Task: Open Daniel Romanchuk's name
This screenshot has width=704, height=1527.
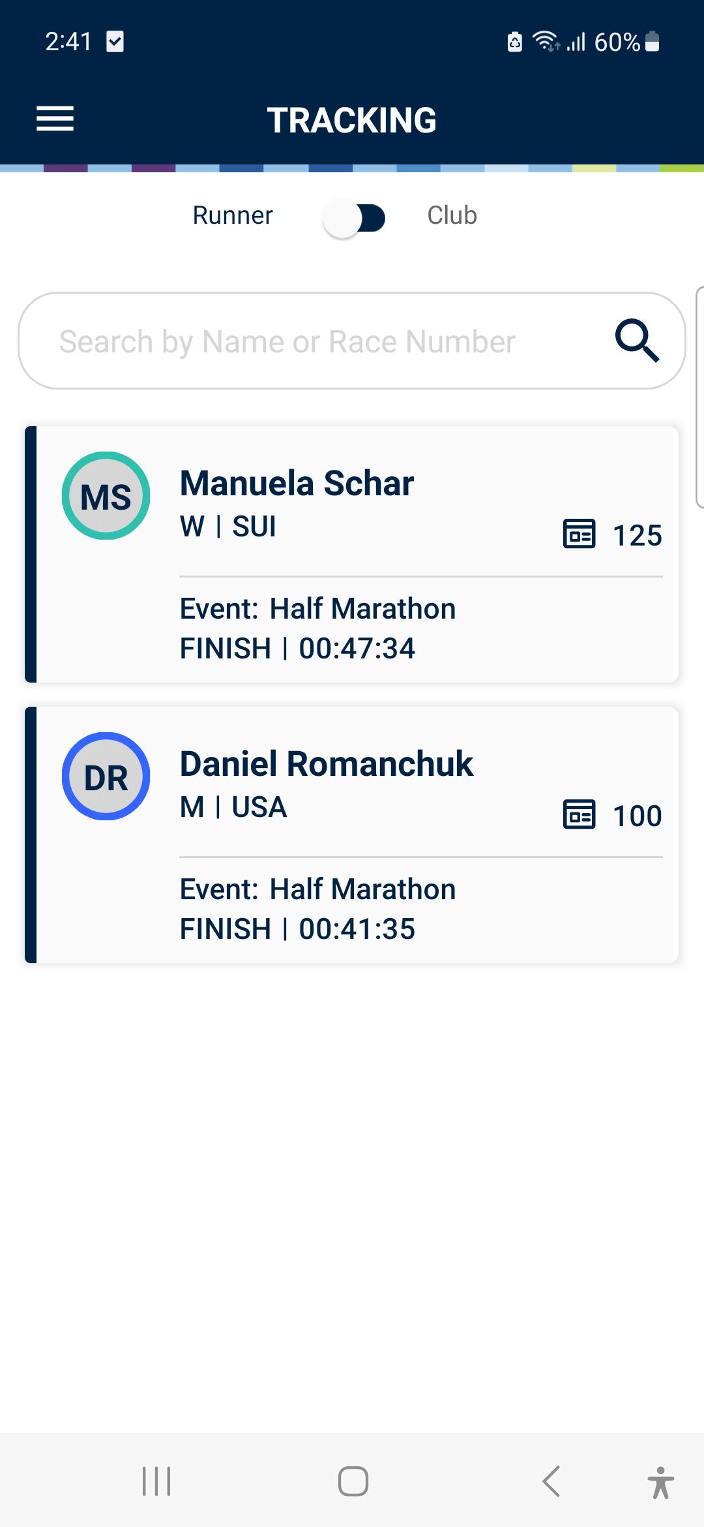Action: (326, 764)
